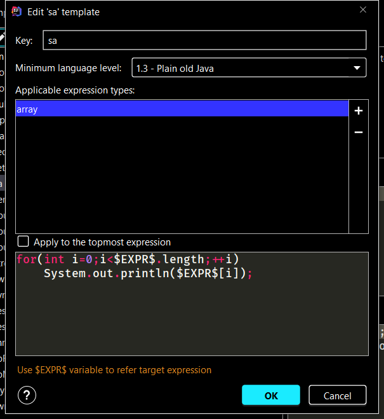Click the 'Edit 'sa' template' dialog title
The width and height of the screenshot is (384, 419).
pyautogui.click(x=63, y=11)
